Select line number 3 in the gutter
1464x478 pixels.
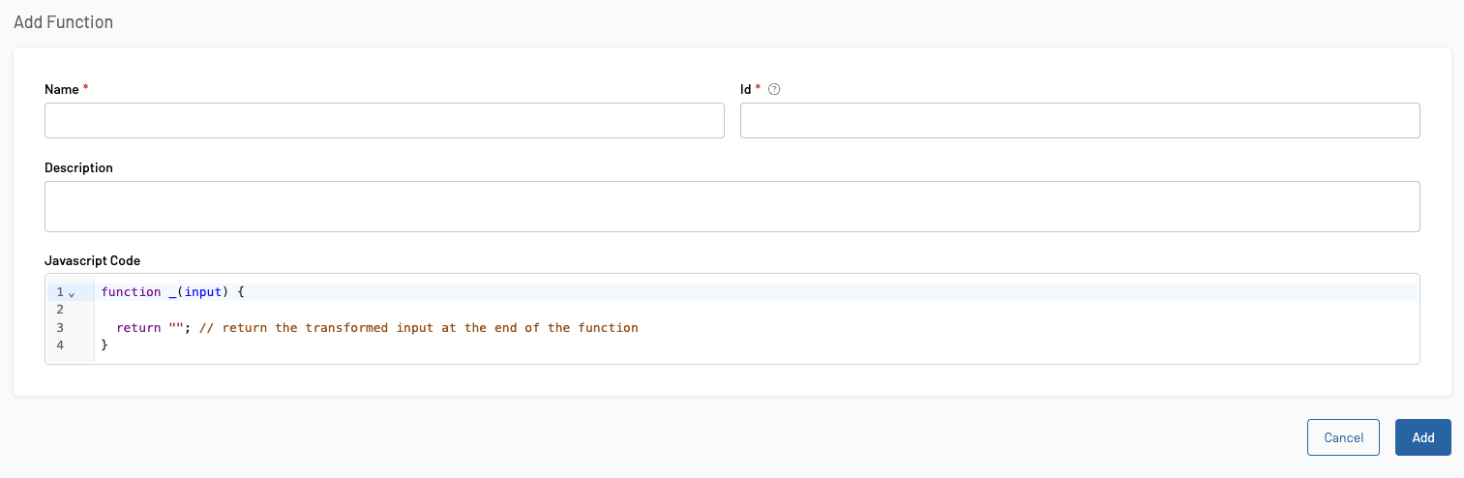click(60, 328)
